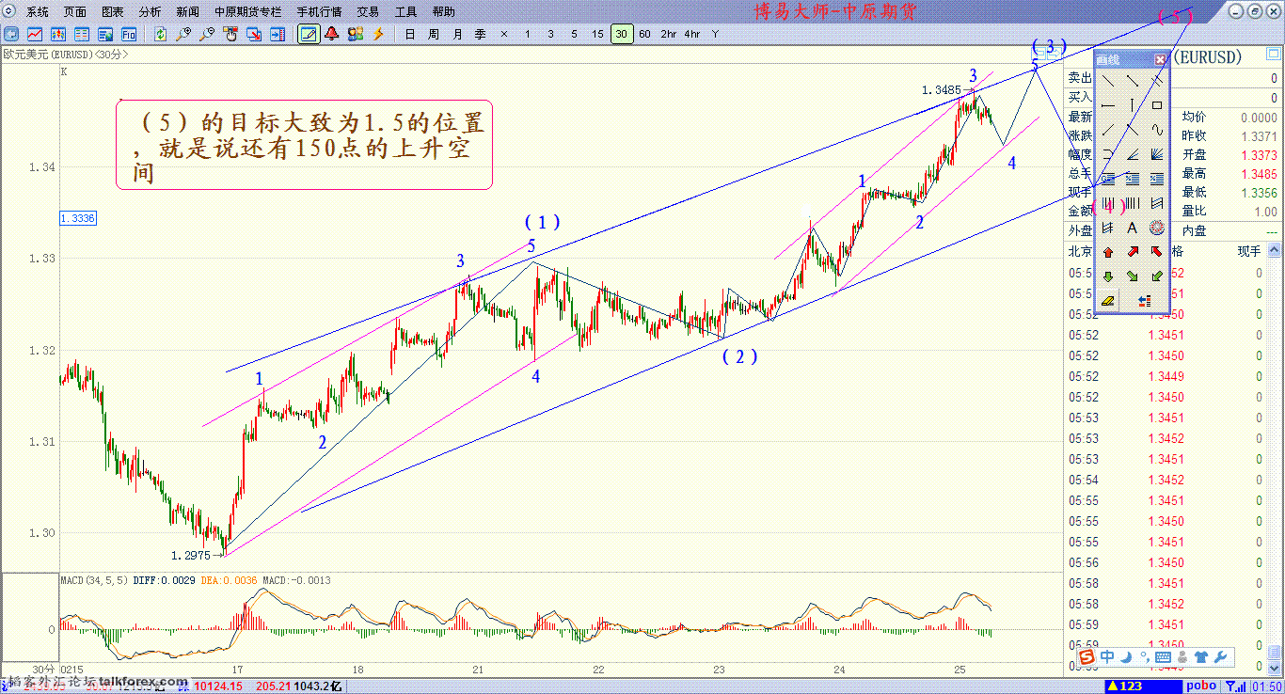Image resolution: width=1285 pixels, height=694 pixels.
Task: Click the back navigation icon in toolbar
Action: 11,34
